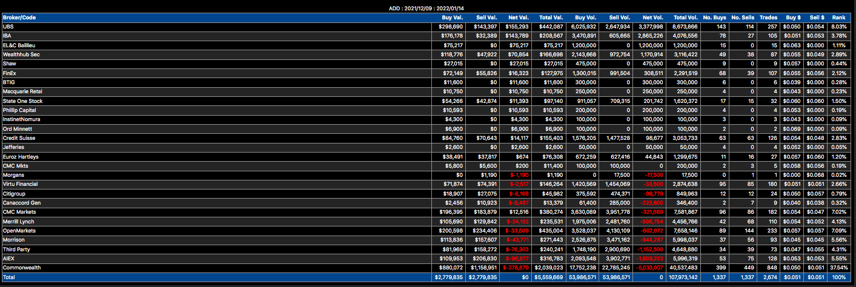This screenshot has height=287, width=856.
Task: Select the IBA broker row name
Action: coord(7,36)
